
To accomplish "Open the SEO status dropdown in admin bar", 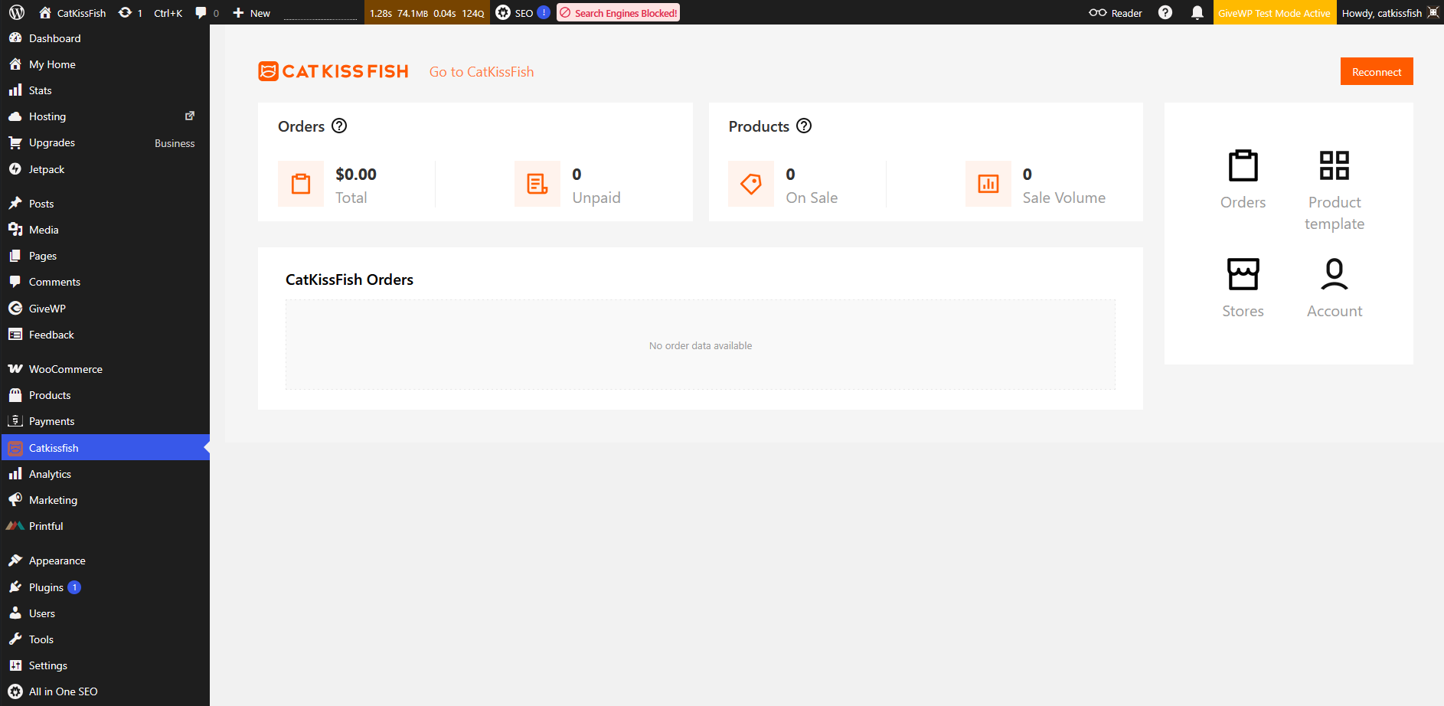I will coord(523,12).
